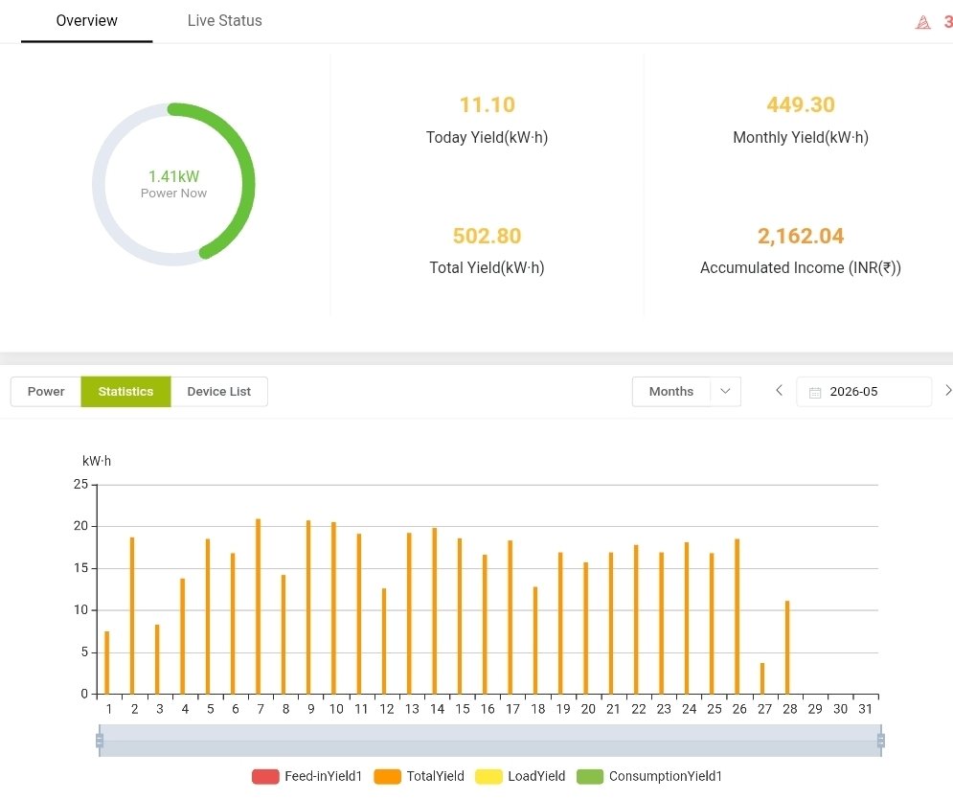The image size is (953, 800).
Task: Expand the period selector chevron arrow
Action: pyautogui.click(x=725, y=391)
